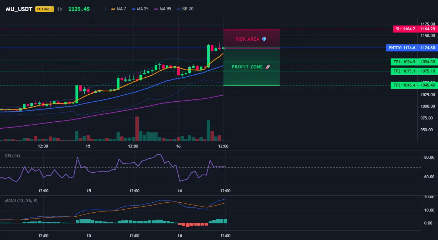The height and width of the screenshot is (240, 438).
Task: Click the SL: 1164.2 stop loss label
Action: [405, 29]
